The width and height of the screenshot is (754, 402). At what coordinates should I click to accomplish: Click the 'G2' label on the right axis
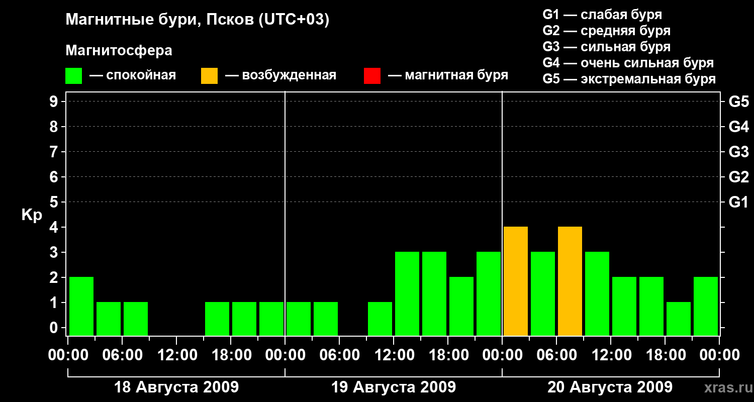coord(738,177)
